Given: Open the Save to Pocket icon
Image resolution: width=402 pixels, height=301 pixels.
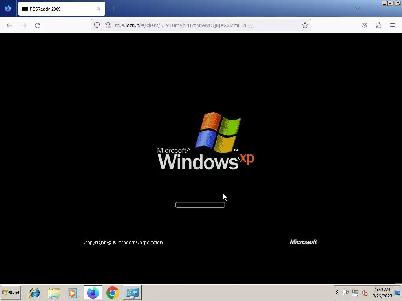Looking at the screenshot, I should click(364, 25).
